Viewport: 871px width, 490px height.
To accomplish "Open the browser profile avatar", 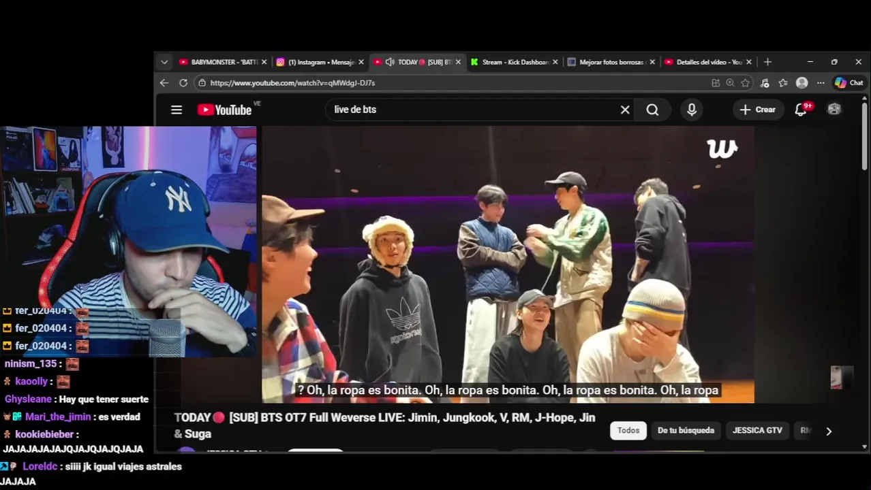I will pyautogui.click(x=802, y=82).
